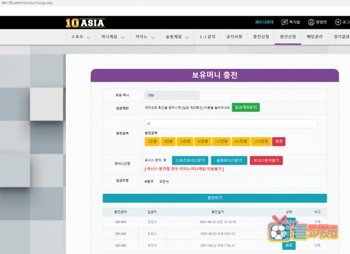The width and height of the screenshot is (350, 254).
Task: Open the 파트너관리 link in header
Action: 264,22
